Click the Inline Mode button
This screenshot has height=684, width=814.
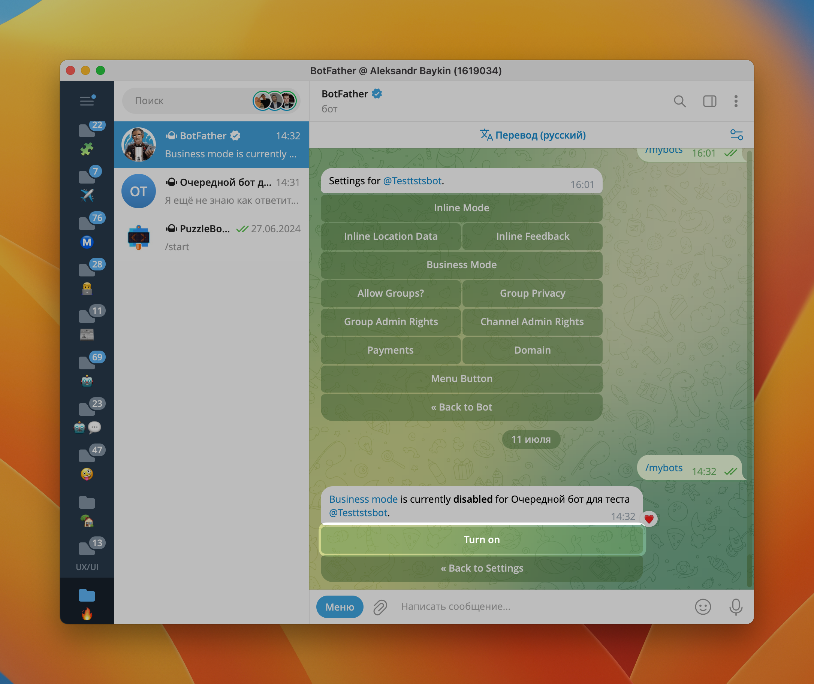pyautogui.click(x=461, y=208)
